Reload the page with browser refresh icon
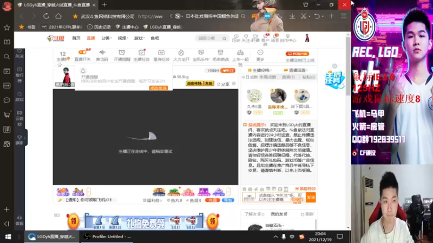This screenshot has width=433, height=243. coord(46,16)
